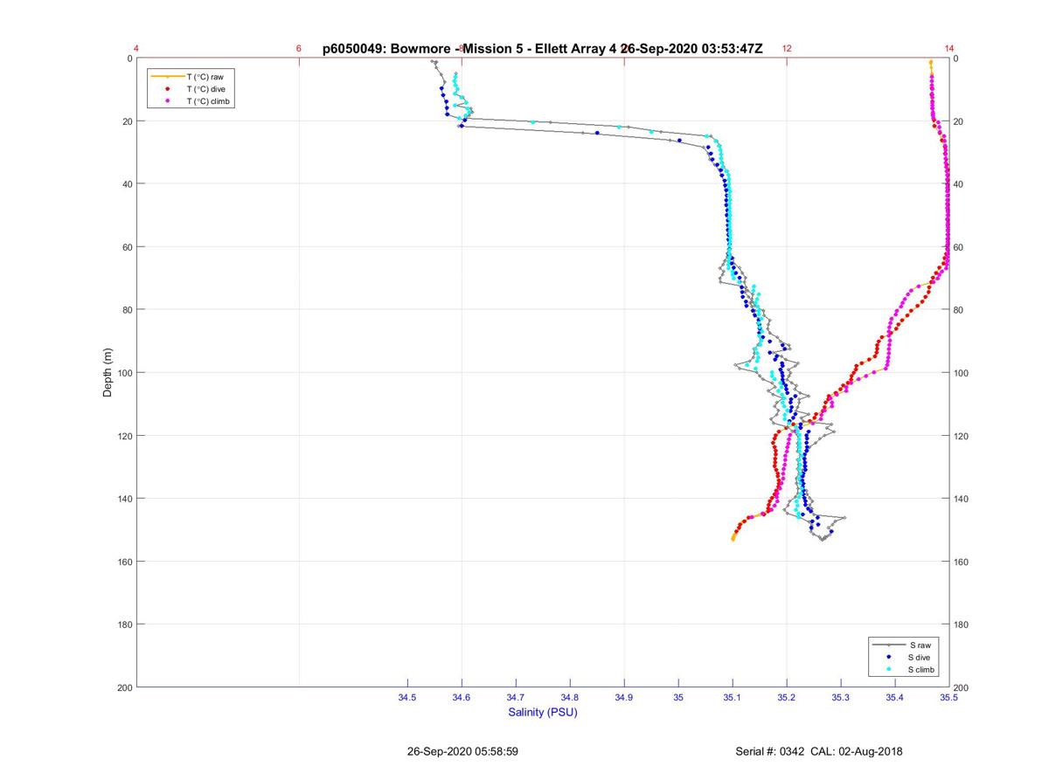Click salinity tick label 35.5
The width and height of the screenshot is (1049, 773).
click(948, 697)
